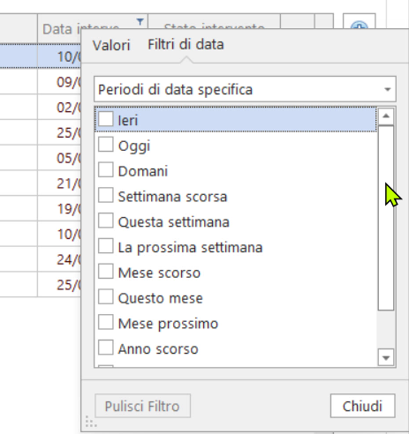Tick the Domani checkbox
Image resolution: width=409 pixels, height=434 pixels.
105,169
